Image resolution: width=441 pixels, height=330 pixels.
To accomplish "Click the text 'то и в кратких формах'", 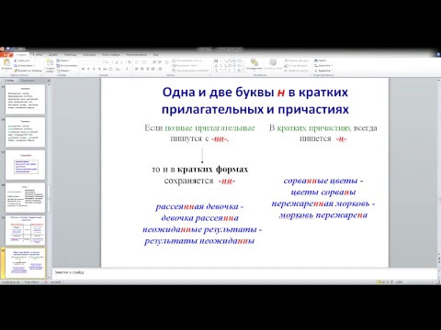I will pyautogui.click(x=199, y=170).
